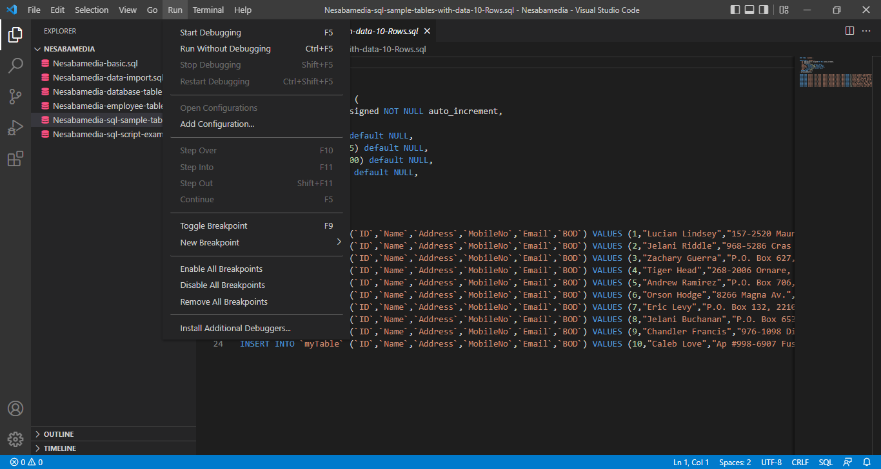Open the Extensions view
The width and height of the screenshot is (881, 469).
[x=15, y=158]
